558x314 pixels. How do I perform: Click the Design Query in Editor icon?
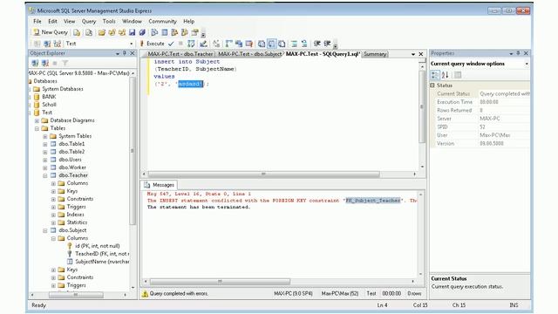203,44
